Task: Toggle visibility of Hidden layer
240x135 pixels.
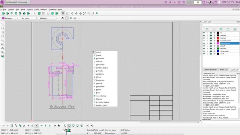Action: coord(204,48)
